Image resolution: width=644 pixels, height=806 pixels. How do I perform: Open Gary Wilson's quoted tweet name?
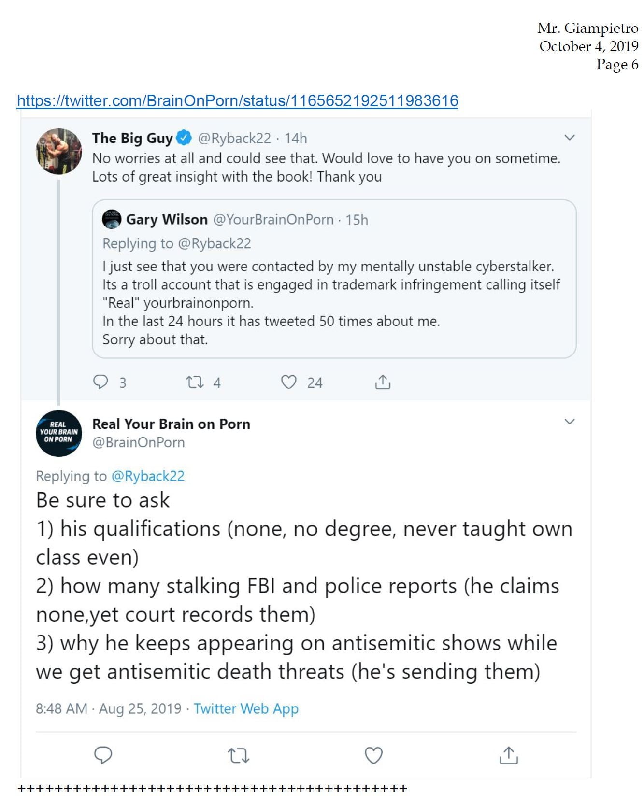(167, 219)
